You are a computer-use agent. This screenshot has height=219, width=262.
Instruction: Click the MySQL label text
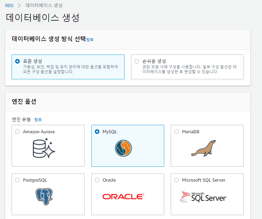110,132
